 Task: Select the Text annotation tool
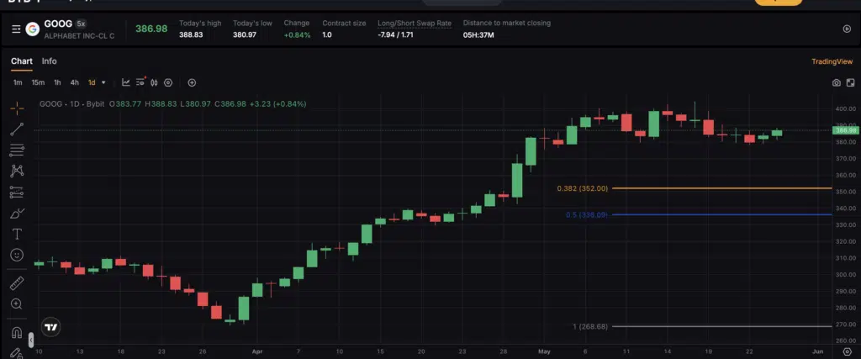[x=17, y=234]
